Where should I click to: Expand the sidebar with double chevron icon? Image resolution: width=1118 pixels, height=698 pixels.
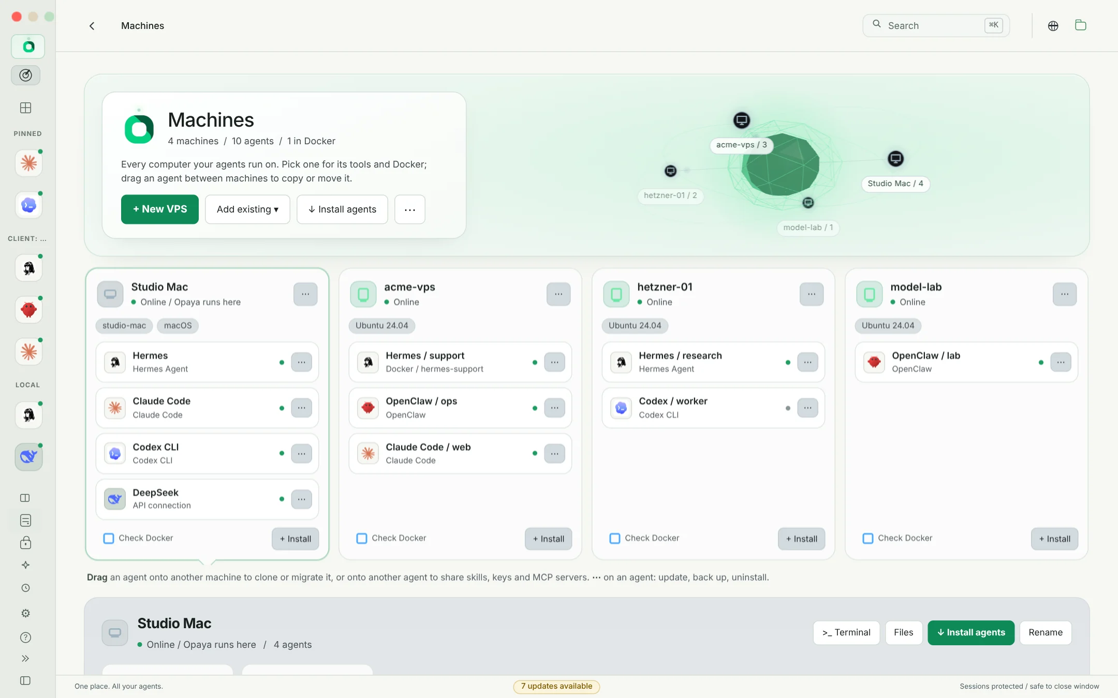(x=25, y=658)
